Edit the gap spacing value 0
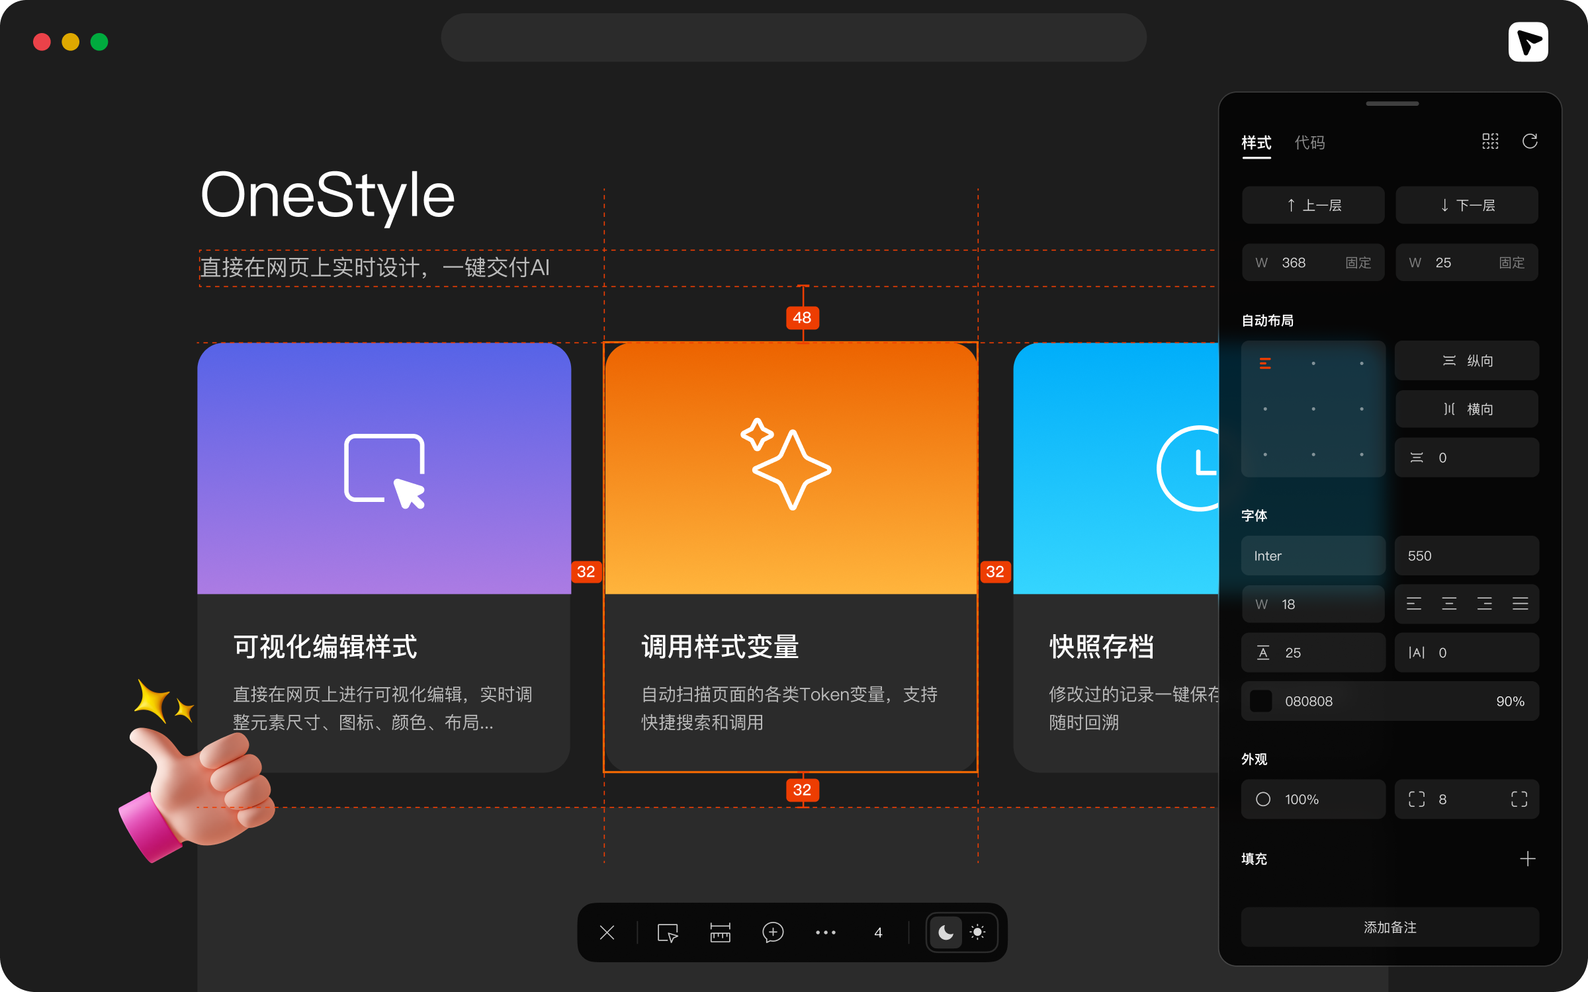Viewport: 1588px width, 992px height. (1466, 458)
